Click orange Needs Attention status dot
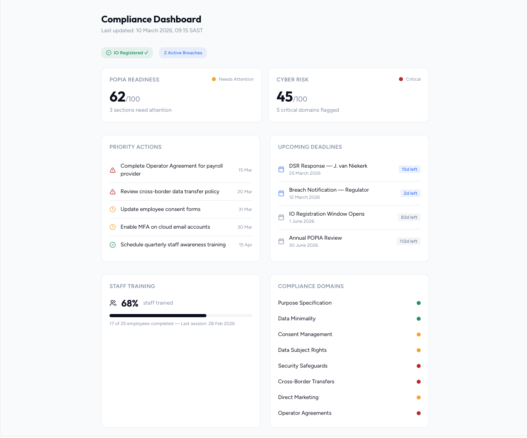527x438 pixels. [x=214, y=79]
